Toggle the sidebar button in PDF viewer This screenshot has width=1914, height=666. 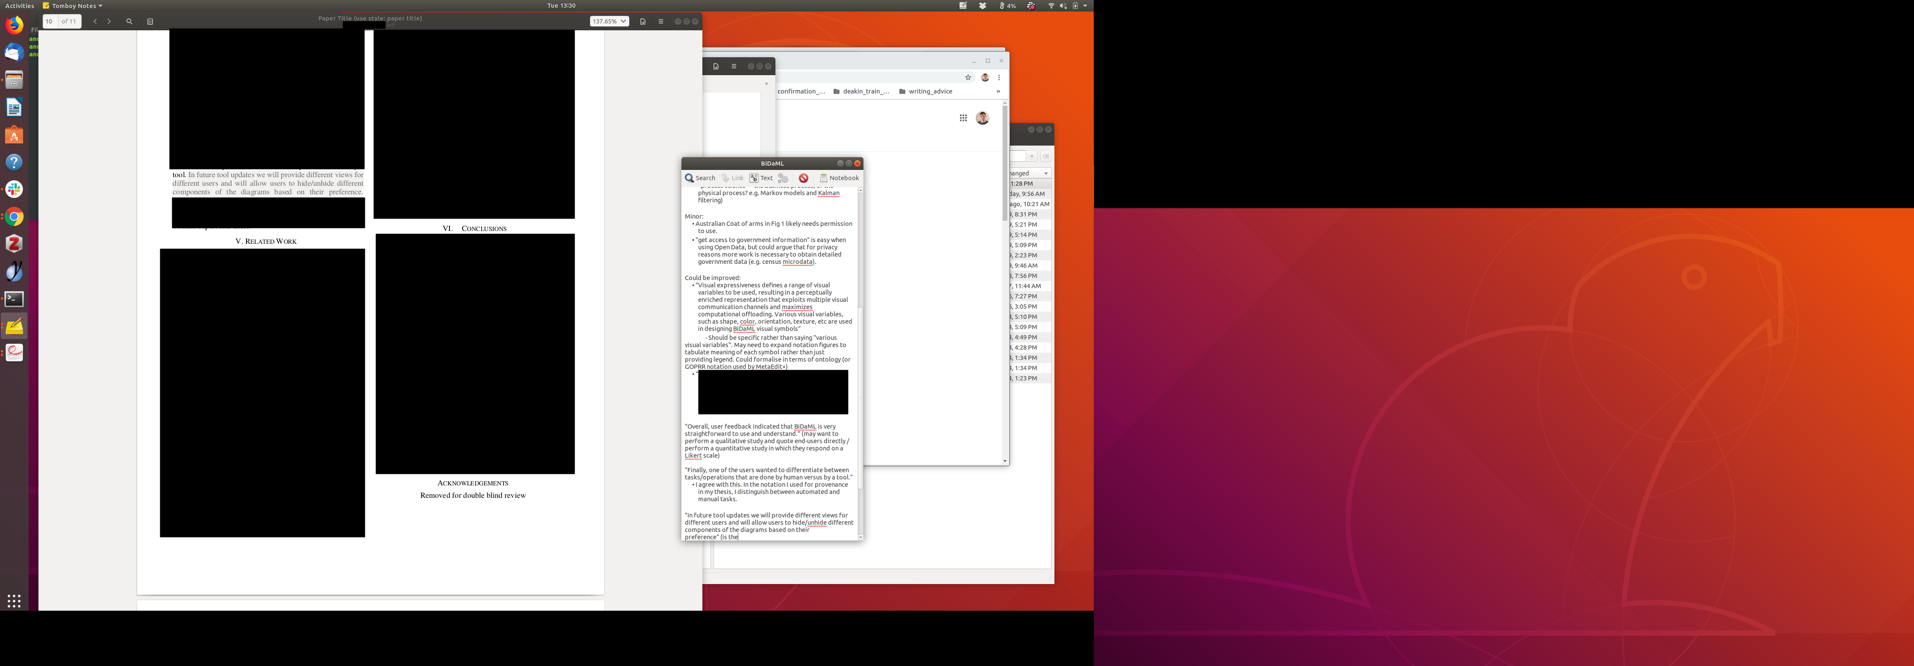pos(150,21)
